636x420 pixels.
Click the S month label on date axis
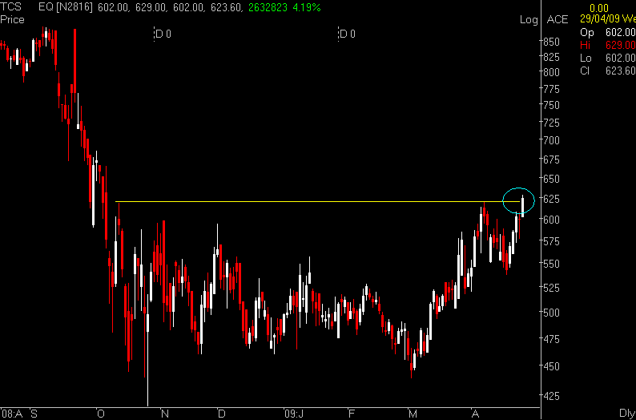point(34,414)
